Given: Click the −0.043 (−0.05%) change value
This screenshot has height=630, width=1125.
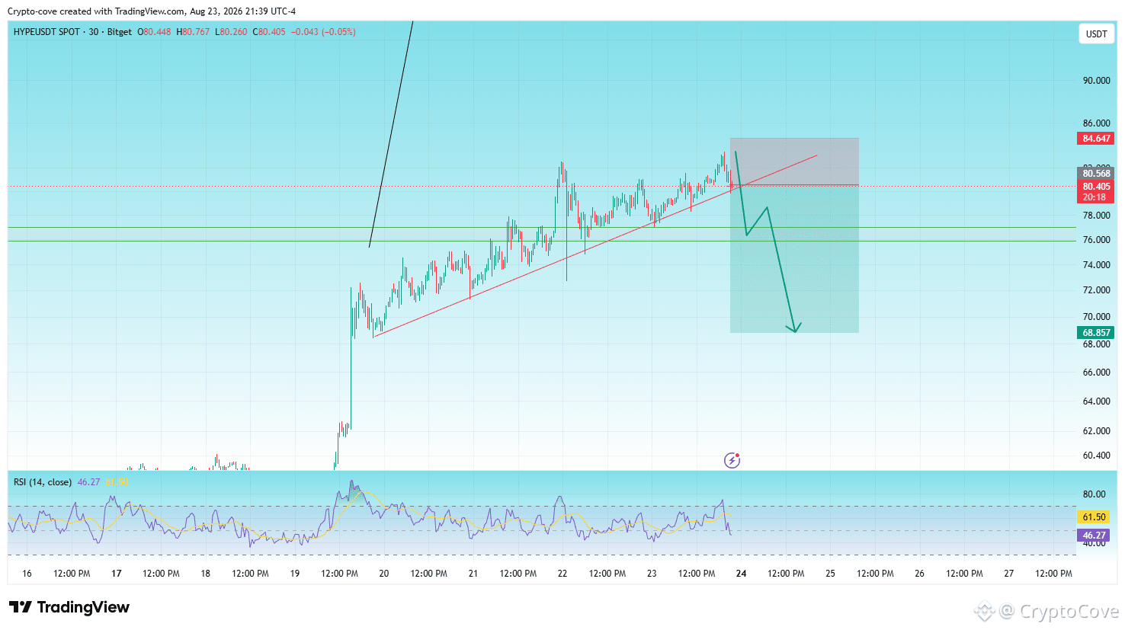Looking at the screenshot, I should [x=323, y=32].
